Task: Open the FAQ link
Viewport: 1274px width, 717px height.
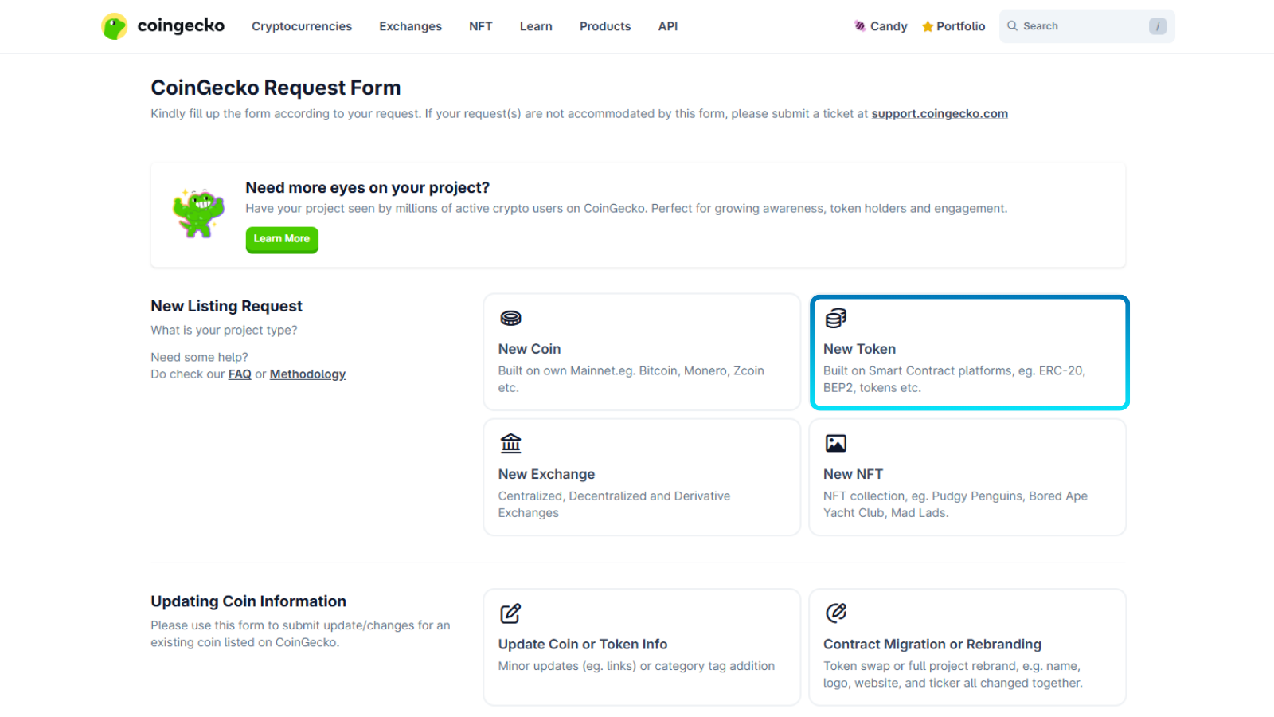Action: [x=240, y=374]
